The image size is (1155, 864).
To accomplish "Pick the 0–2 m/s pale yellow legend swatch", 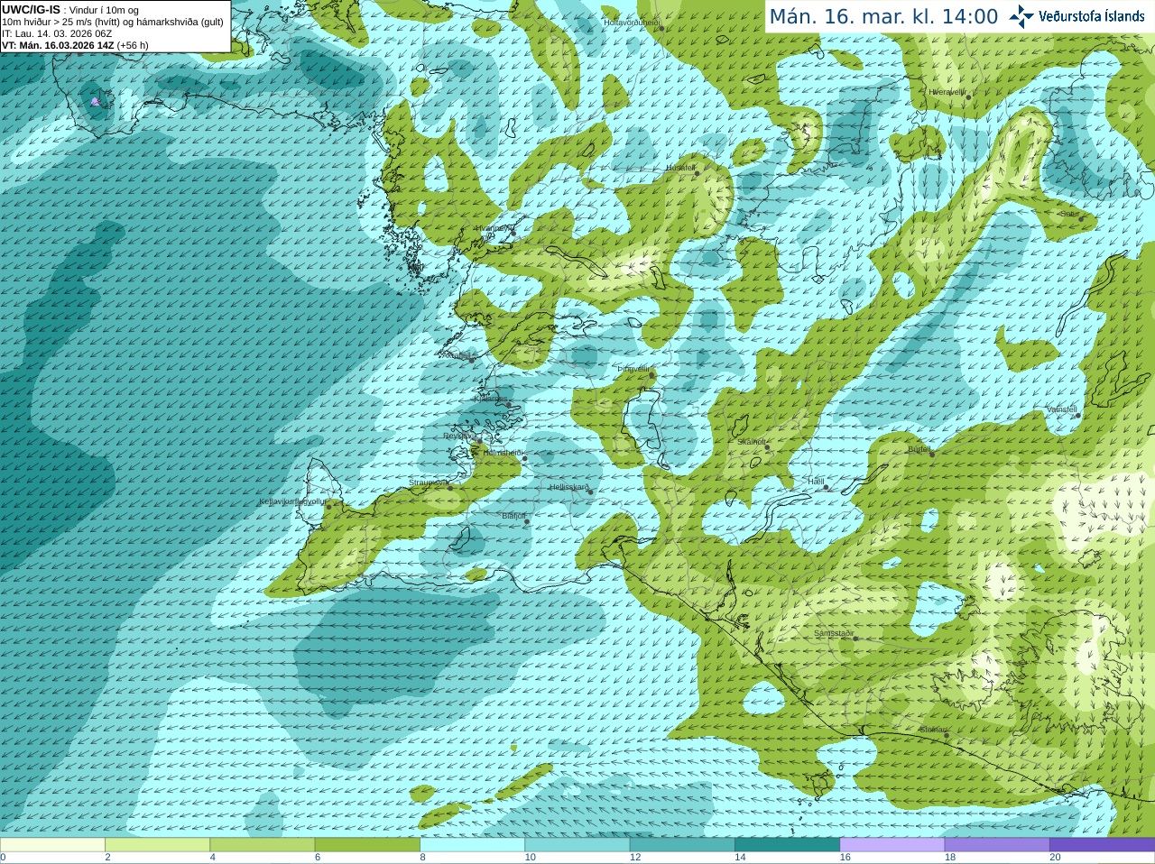I will point(52,845).
